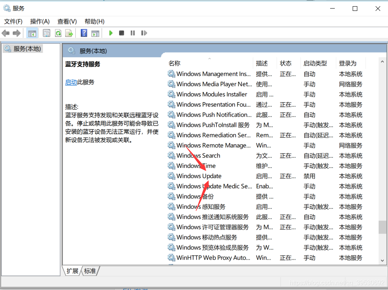This screenshot has height=290, width=388.
Task: Open the Help question mark icon
Action: click(84, 33)
